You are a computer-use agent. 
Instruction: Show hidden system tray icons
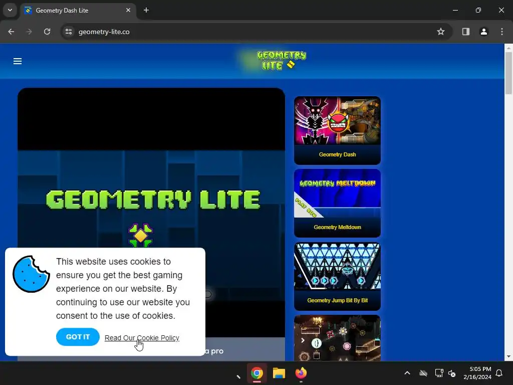coord(407,373)
